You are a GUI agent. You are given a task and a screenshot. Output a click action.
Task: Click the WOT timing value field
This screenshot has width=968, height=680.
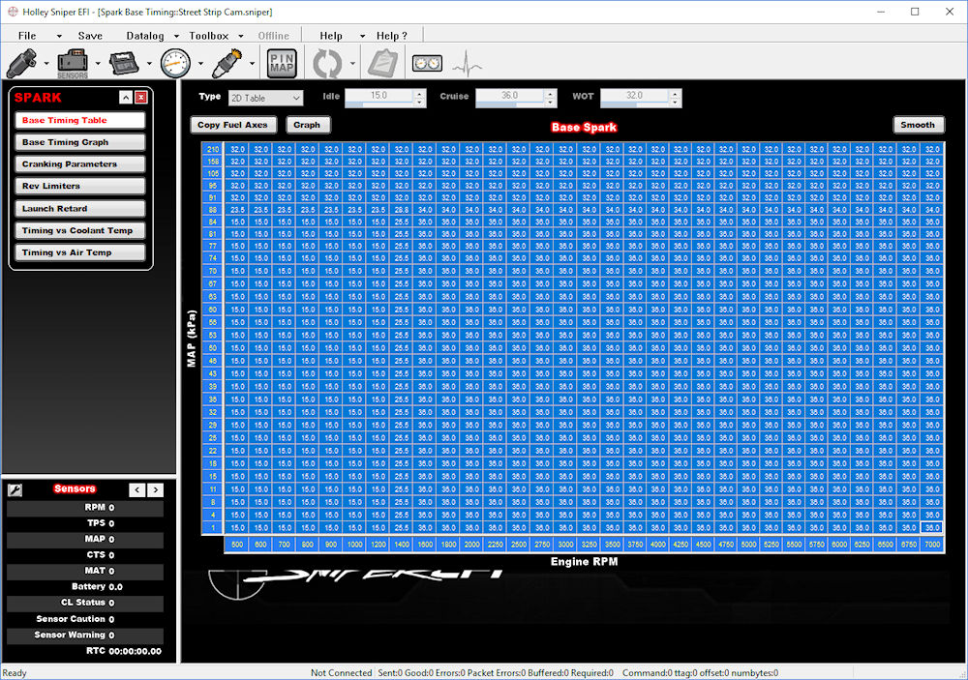coord(635,96)
